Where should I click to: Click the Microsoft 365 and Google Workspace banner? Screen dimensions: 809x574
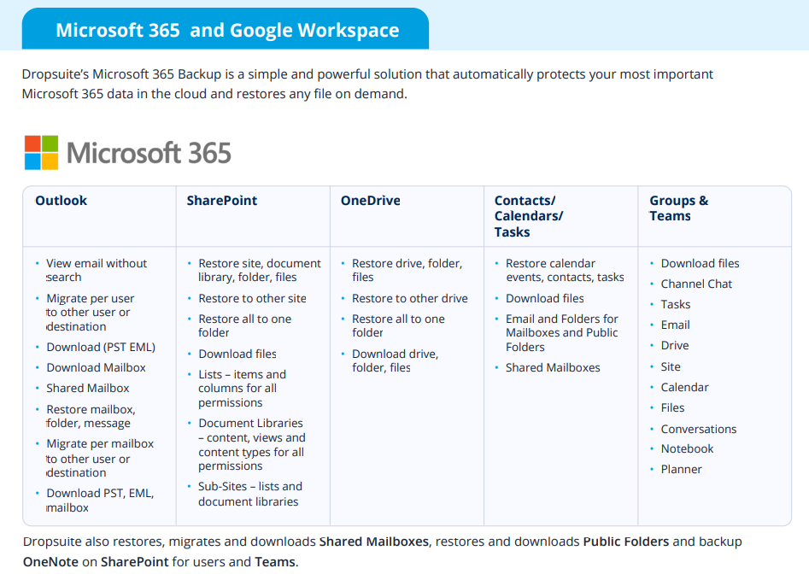[x=226, y=29]
